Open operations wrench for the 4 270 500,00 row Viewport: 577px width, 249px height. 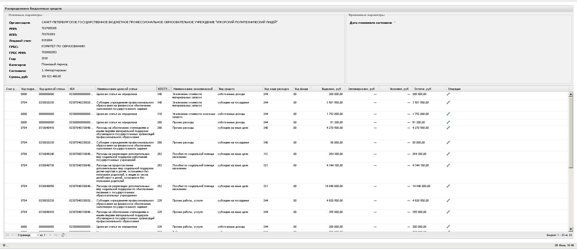click(x=448, y=128)
